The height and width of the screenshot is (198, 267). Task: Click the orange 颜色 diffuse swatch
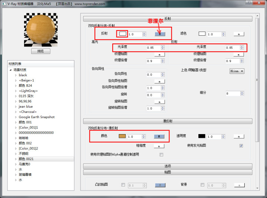point(122,136)
